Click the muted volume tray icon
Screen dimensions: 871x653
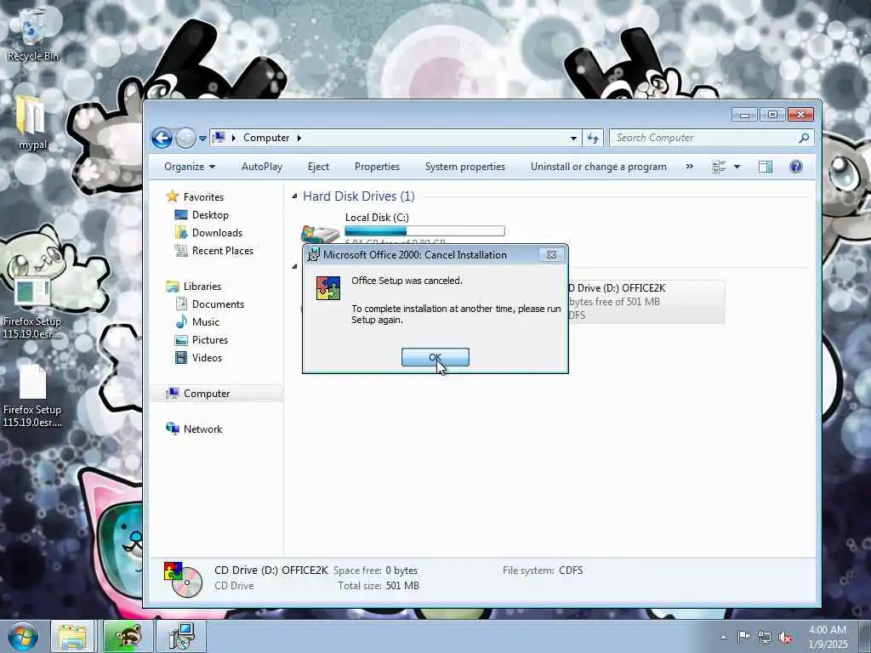click(x=785, y=638)
